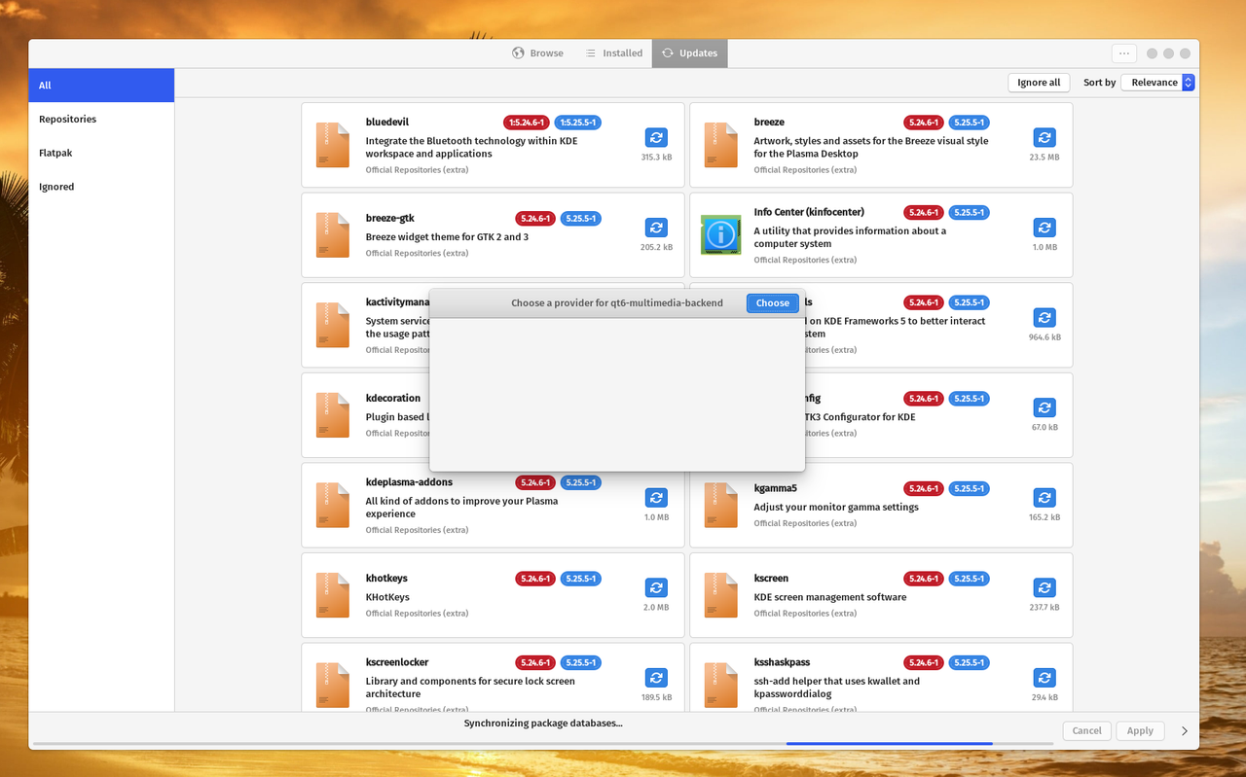Open the ksshaskpass package icon
Image resolution: width=1246 pixels, height=777 pixels.
pyautogui.click(x=721, y=685)
